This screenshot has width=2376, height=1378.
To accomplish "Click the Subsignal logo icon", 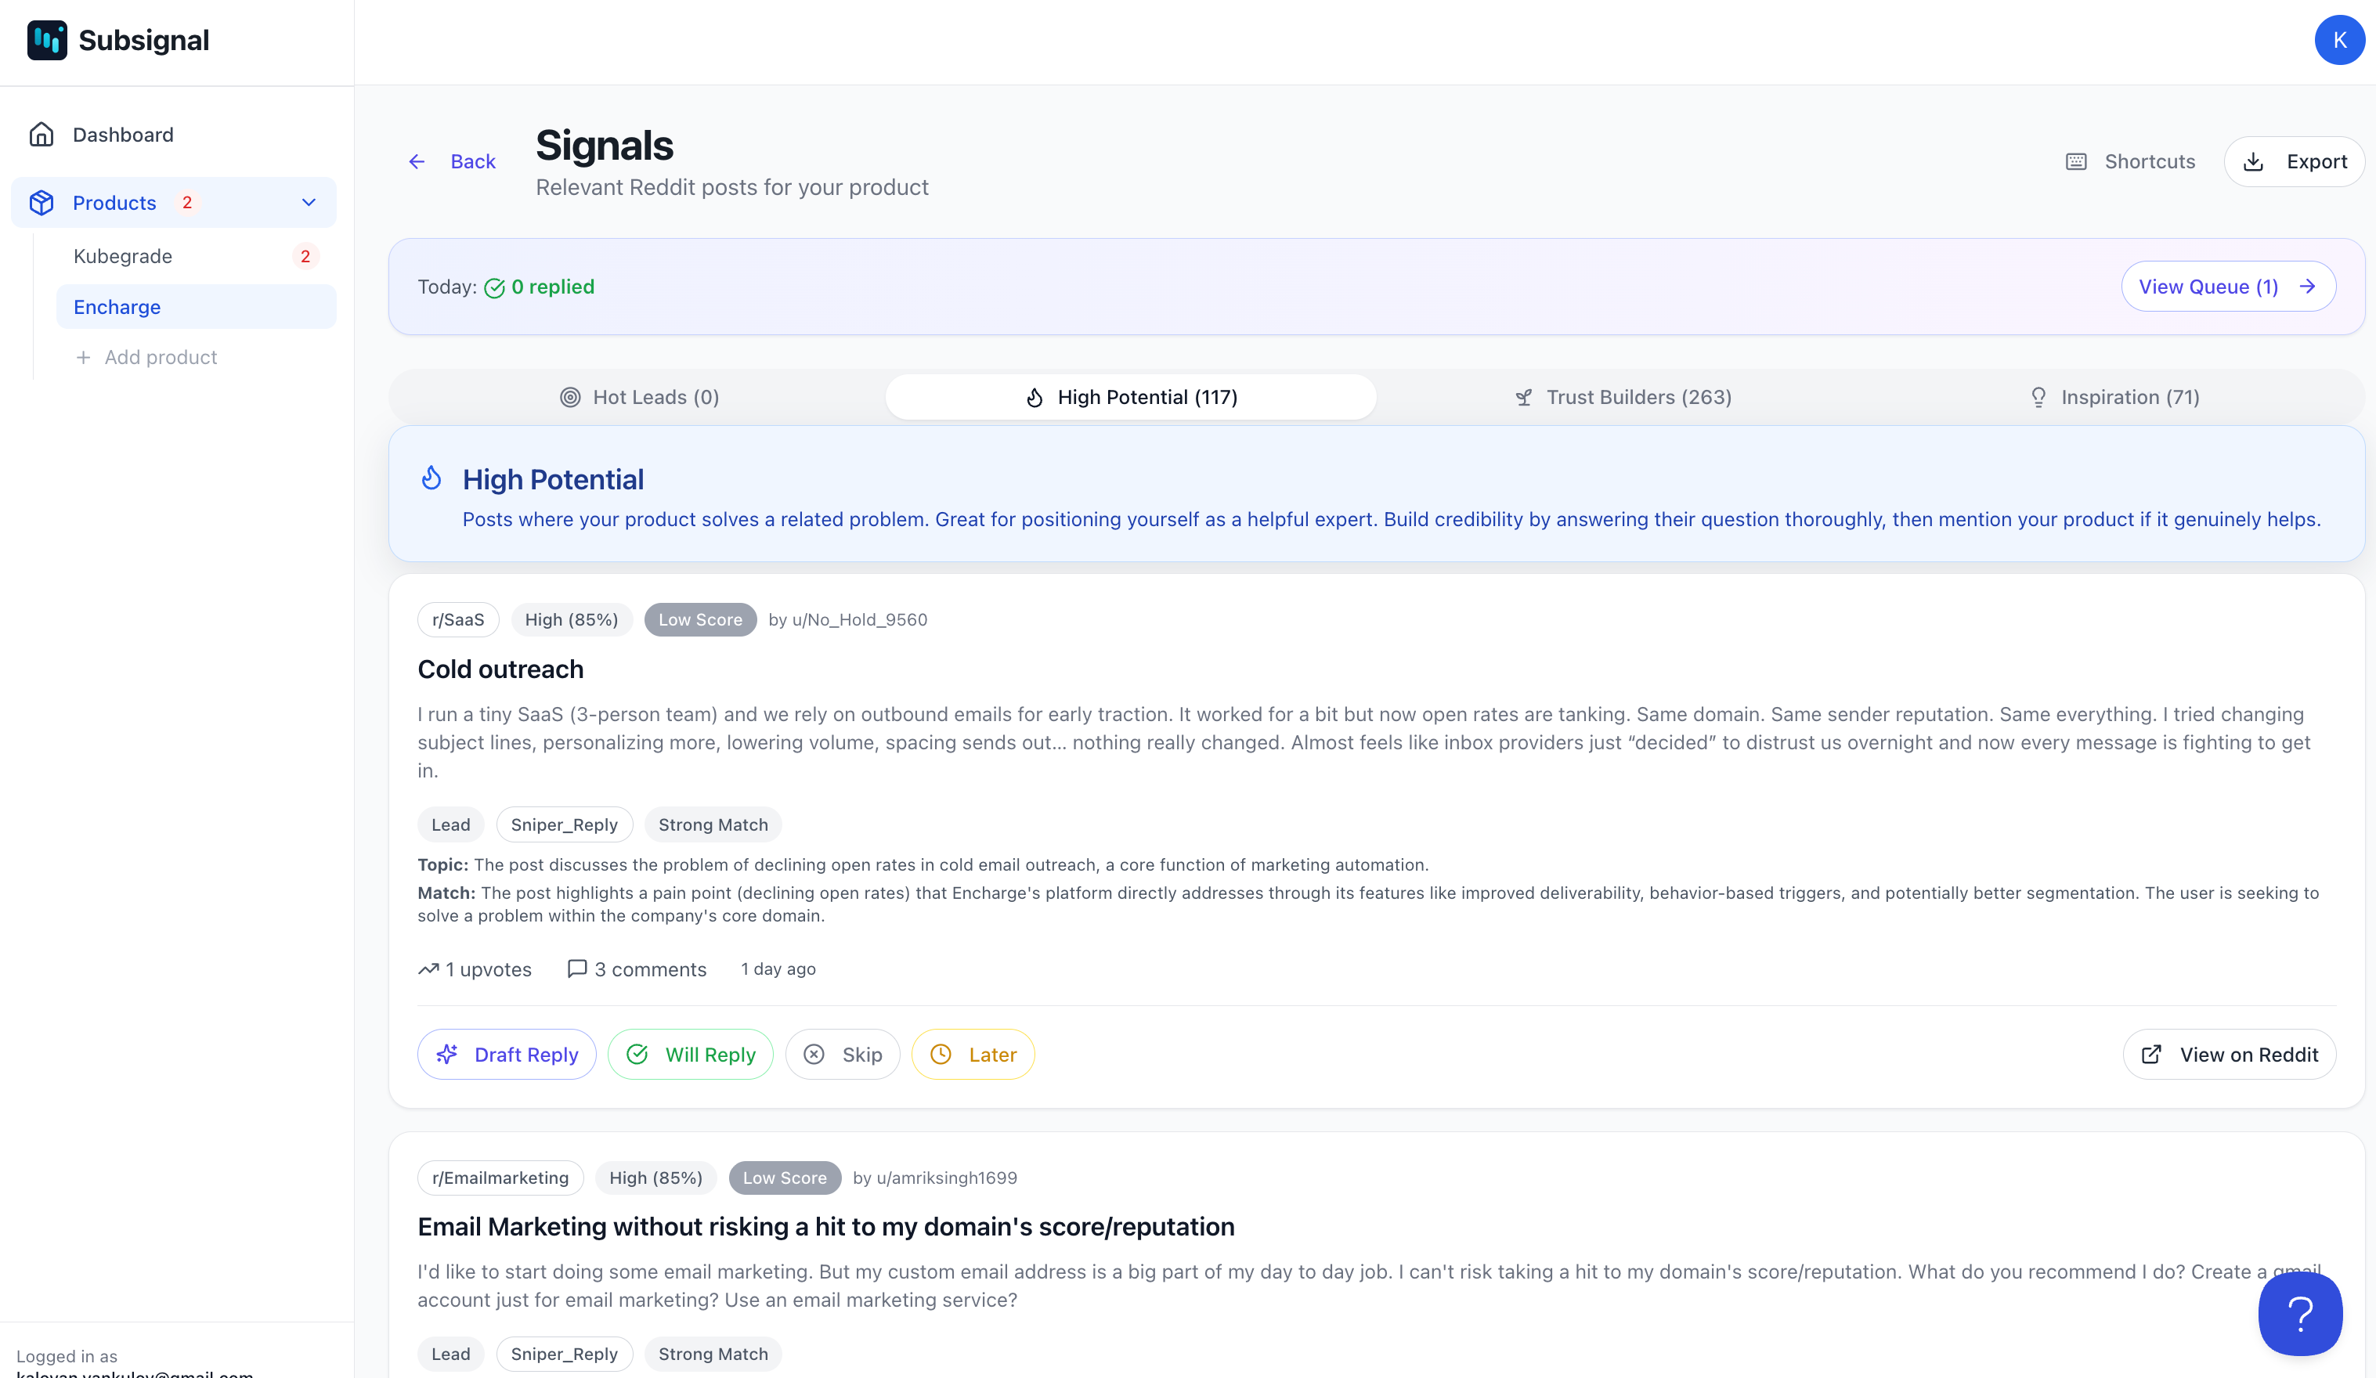I will pos(46,41).
